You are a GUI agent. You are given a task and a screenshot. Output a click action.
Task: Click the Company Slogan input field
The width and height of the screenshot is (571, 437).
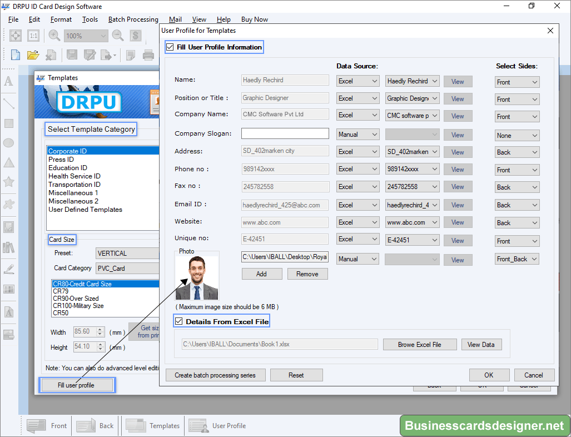[x=285, y=133]
